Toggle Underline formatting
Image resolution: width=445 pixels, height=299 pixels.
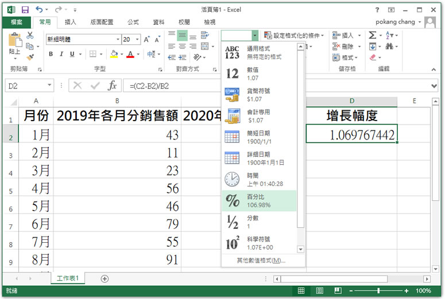pos(72,54)
